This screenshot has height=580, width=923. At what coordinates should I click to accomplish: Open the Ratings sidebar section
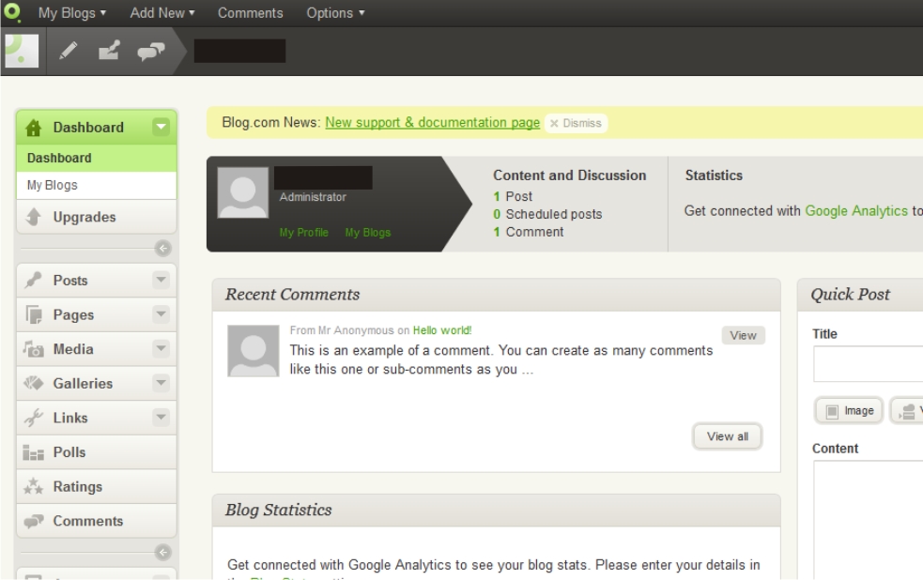[x=97, y=486]
